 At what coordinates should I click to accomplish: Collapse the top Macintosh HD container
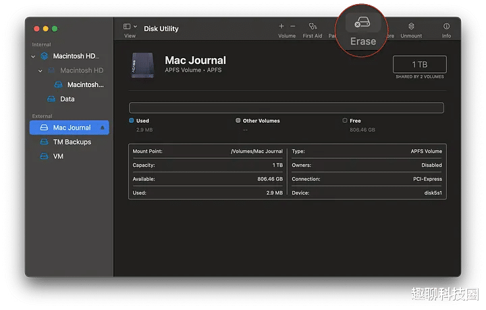(x=34, y=56)
